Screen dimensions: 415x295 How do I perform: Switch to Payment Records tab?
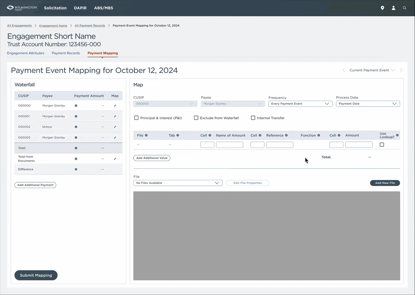click(x=66, y=53)
